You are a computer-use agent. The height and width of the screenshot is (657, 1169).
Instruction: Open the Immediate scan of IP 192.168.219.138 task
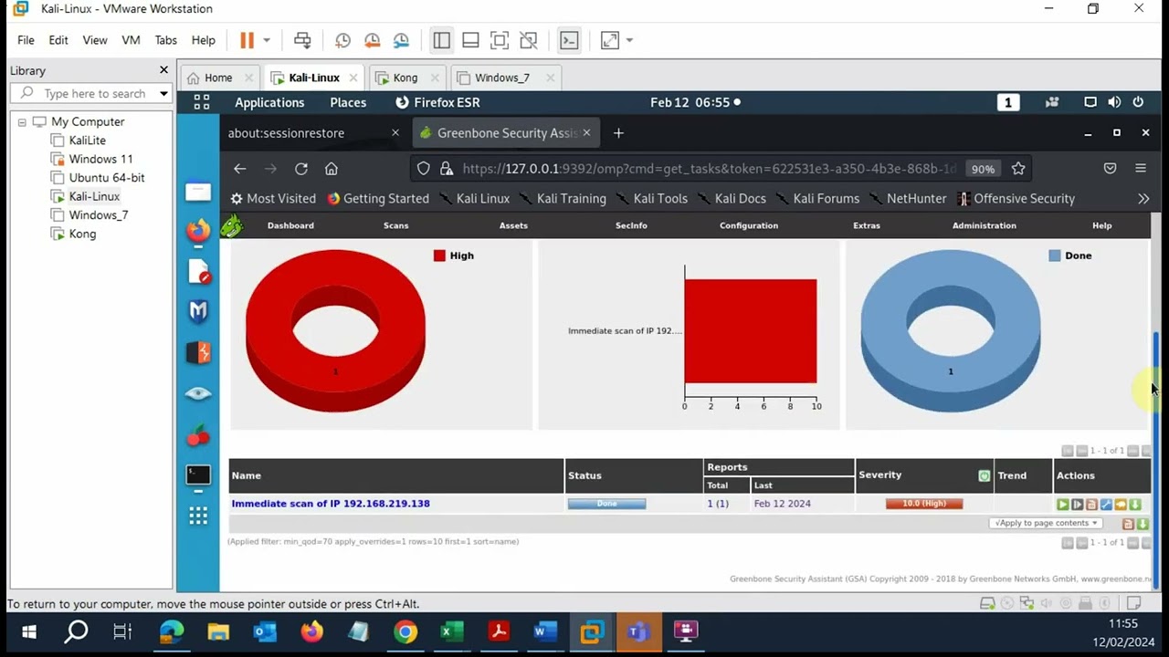pyautogui.click(x=331, y=504)
